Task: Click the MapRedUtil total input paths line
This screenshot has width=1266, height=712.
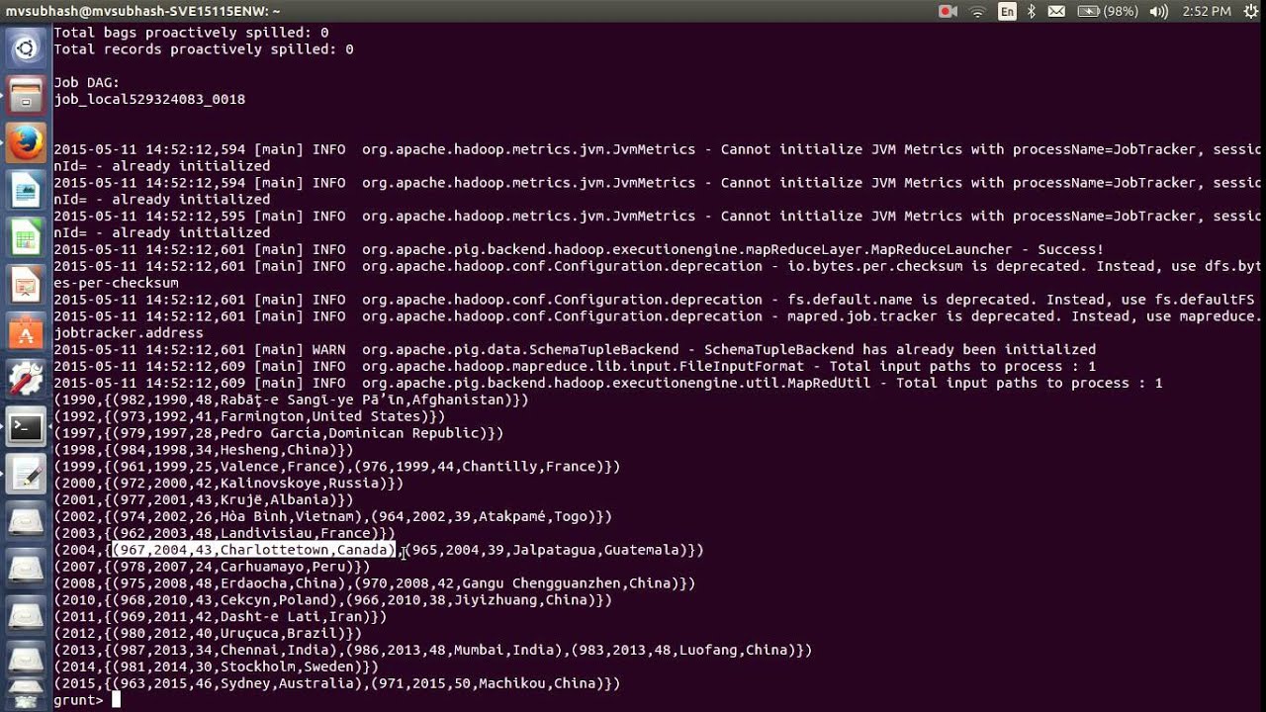Action: coord(608,383)
